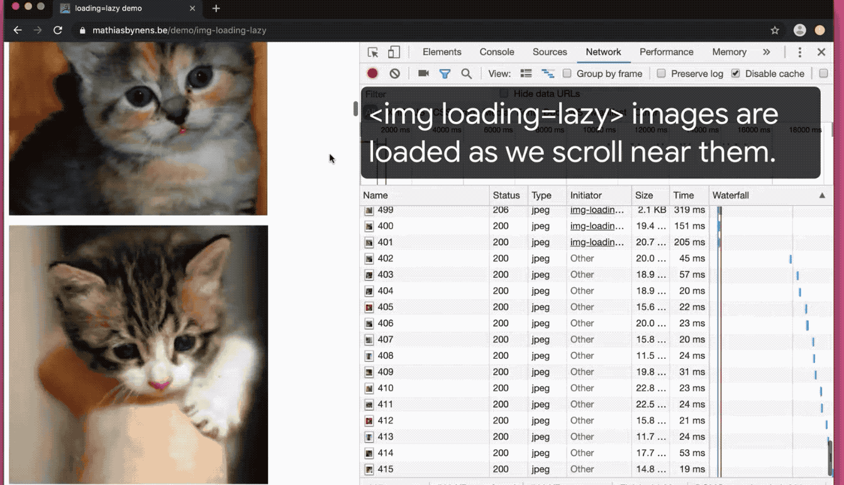
Task: Switch to the Performance tab
Action: (x=666, y=52)
